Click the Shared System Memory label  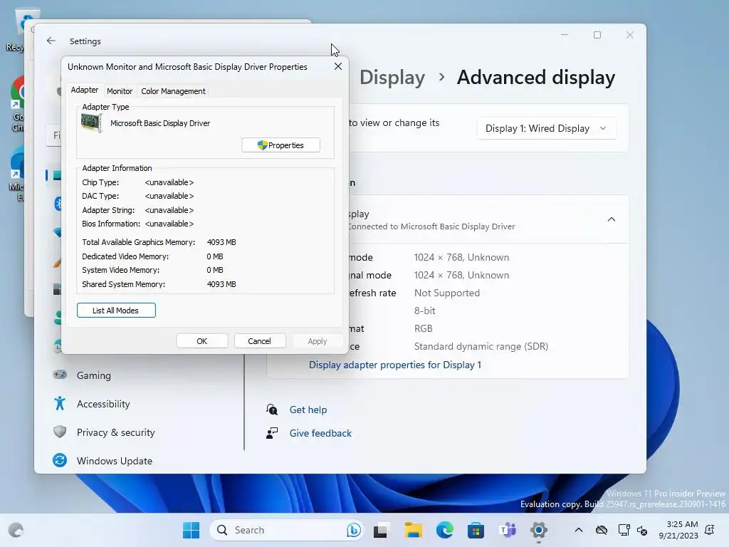[x=124, y=284]
